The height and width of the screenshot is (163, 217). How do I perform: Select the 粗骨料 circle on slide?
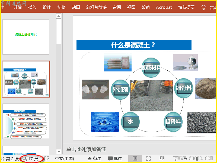pyautogui.click(x=173, y=122)
